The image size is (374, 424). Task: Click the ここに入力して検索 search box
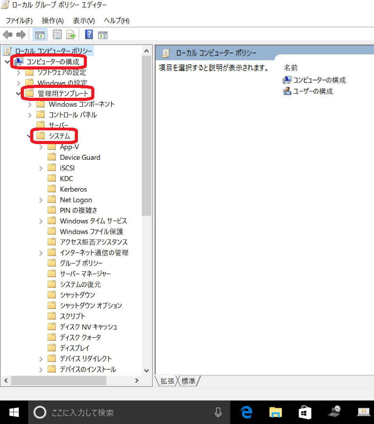129,412
